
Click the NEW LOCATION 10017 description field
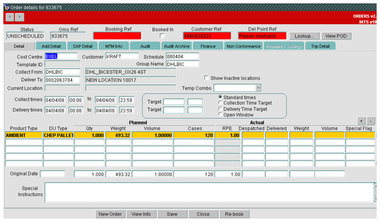tap(130, 80)
